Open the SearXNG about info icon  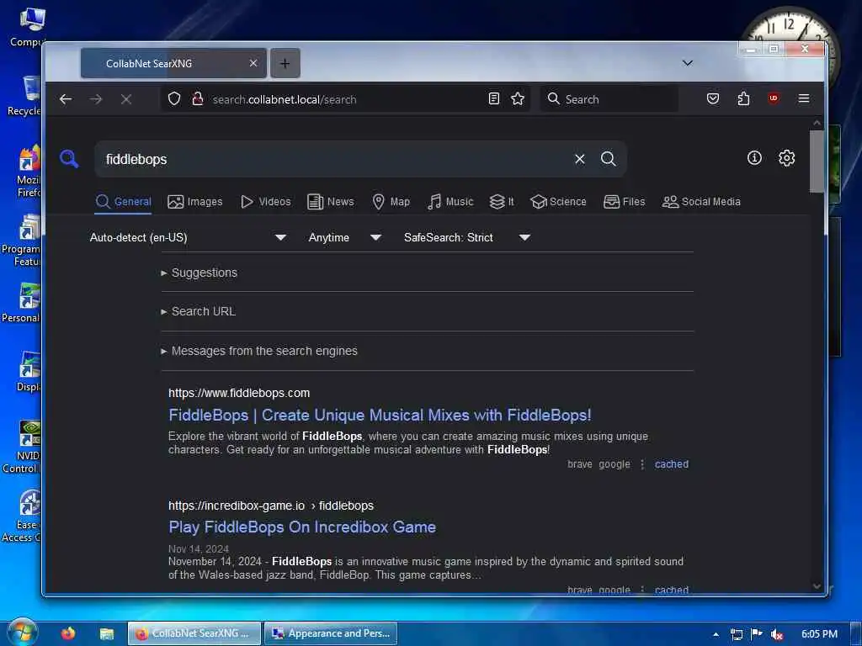pos(754,158)
